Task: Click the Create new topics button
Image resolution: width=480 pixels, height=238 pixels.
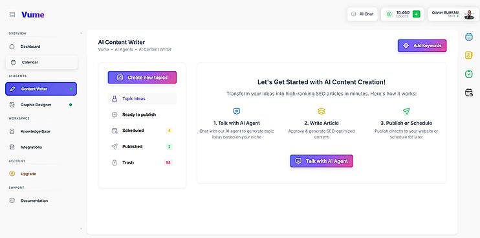Action: tap(142, 78)
